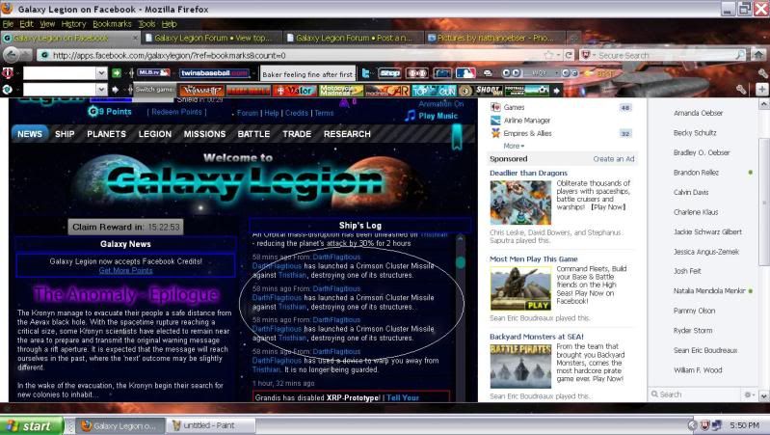This screenshot has width=770, height=435.
Task: Open the Bookmarks menu
Action: click(112, 23)
